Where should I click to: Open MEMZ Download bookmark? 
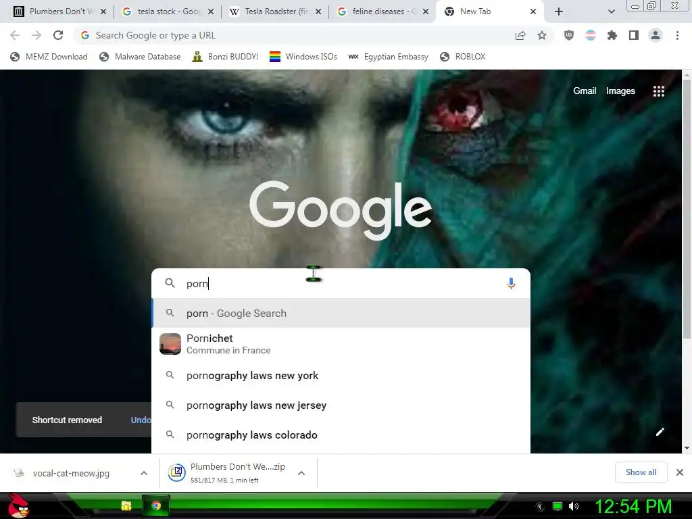(x=49, y=57)
